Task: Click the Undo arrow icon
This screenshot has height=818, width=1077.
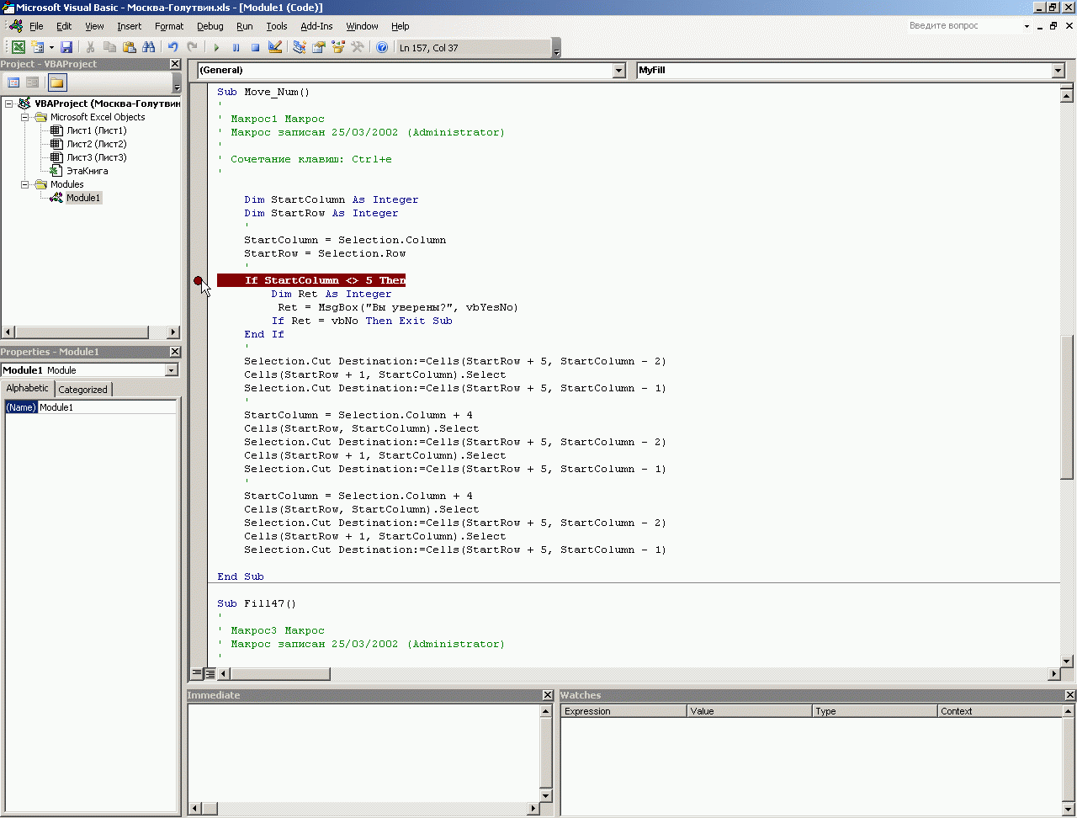Action: [x=172, y=48]
